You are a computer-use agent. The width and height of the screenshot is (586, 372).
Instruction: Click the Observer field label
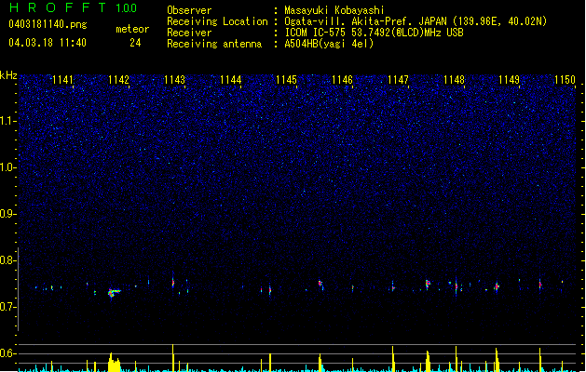pos(189,10)
